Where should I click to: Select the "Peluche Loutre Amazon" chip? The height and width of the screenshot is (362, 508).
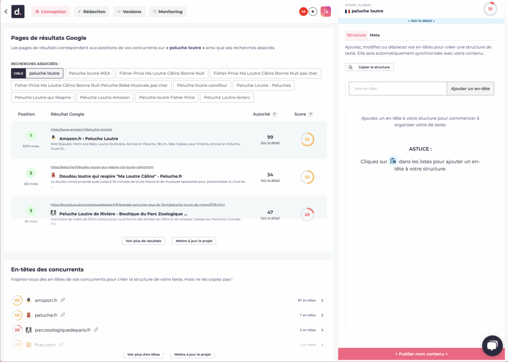[105, 98]
